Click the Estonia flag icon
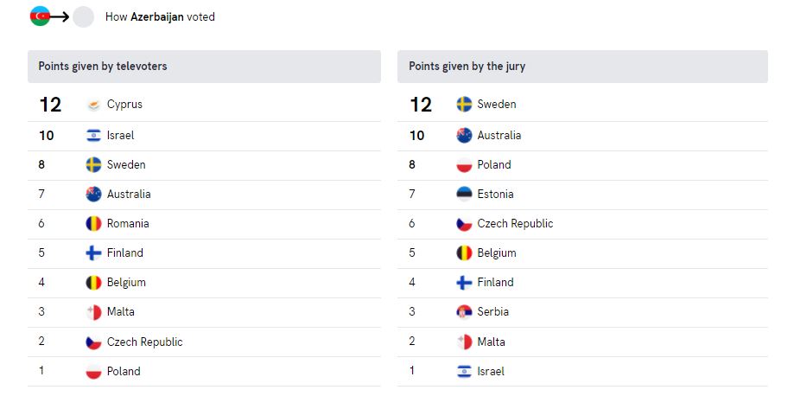Screen dimensions: 794x409 464,194
